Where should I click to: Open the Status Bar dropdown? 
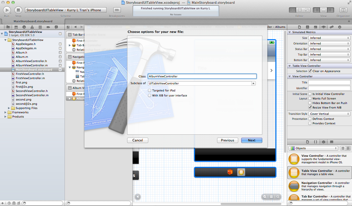pos(330,49)
